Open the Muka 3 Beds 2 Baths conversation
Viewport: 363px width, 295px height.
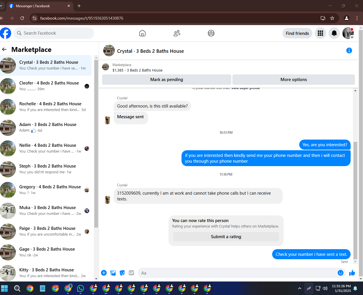[x=46, y=211]
